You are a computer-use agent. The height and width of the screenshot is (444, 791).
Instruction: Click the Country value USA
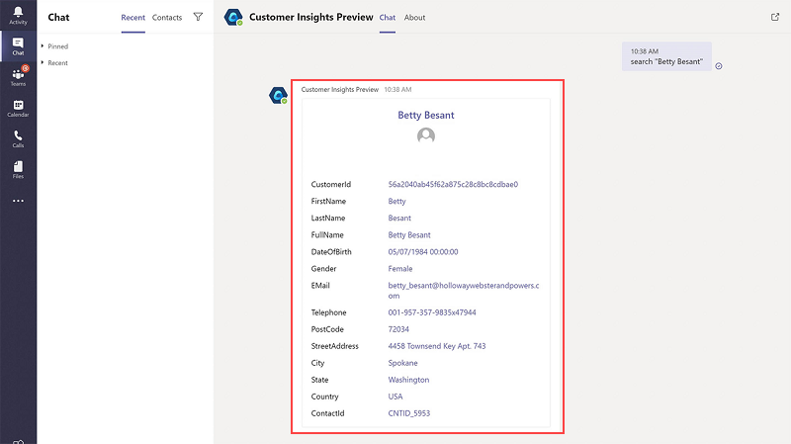coord(395,397)
